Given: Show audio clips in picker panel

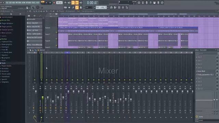Looking at the screenshot, I should pyautogui.click(x=35, y=16).
